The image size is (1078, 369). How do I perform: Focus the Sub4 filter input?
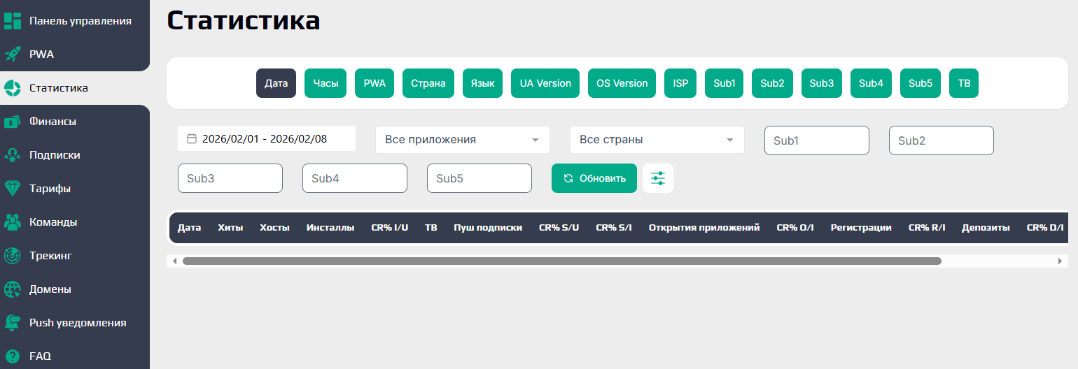(x=355, y=178)
